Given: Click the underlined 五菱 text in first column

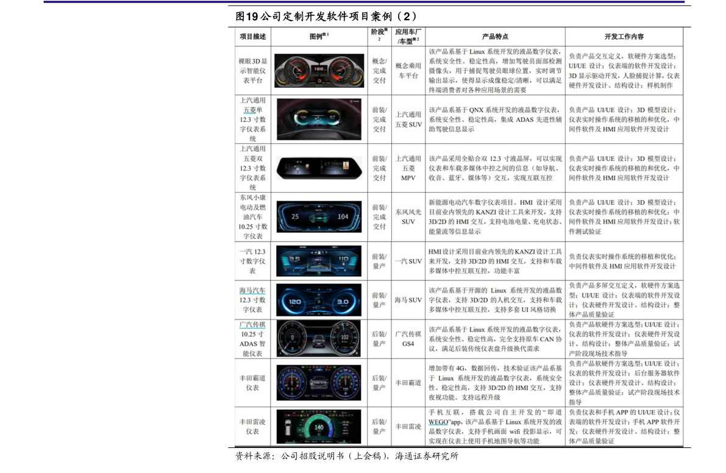Looking at the screenshot, I should 249,110.
